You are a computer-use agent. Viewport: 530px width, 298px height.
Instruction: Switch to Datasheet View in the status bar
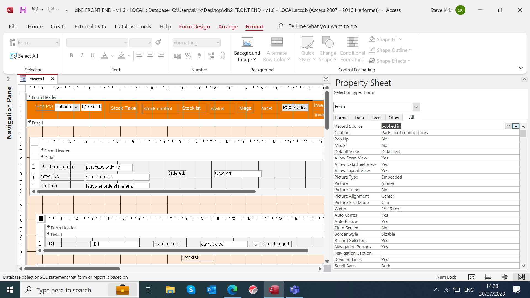click(x=488, y=277)
